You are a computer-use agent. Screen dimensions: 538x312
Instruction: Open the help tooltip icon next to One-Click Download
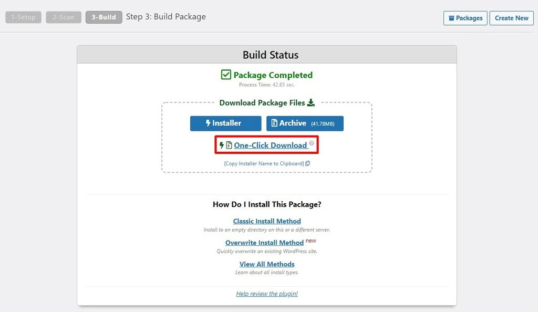tap(311, 142)
